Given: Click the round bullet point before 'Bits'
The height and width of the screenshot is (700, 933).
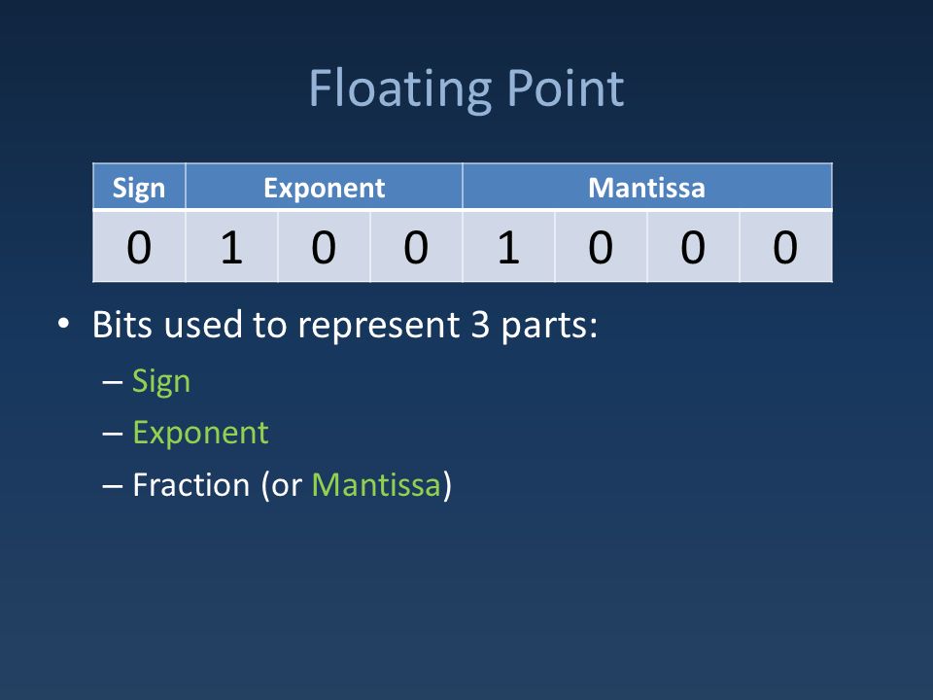Looking at the screenshot, I should pyautogui.click(x=64, y=325).
